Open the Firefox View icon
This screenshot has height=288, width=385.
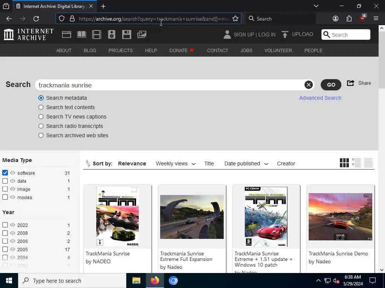(6, 6)
